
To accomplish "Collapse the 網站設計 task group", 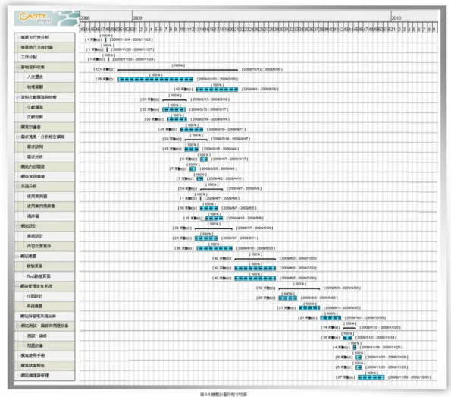I will [x=17, y=226].
